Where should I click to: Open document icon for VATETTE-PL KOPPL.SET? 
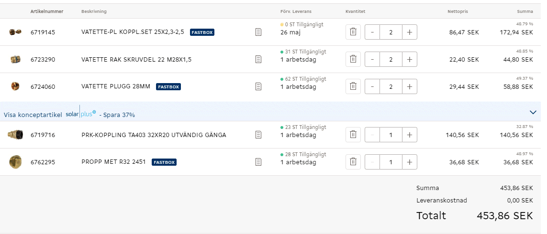[x=258, y=32]
